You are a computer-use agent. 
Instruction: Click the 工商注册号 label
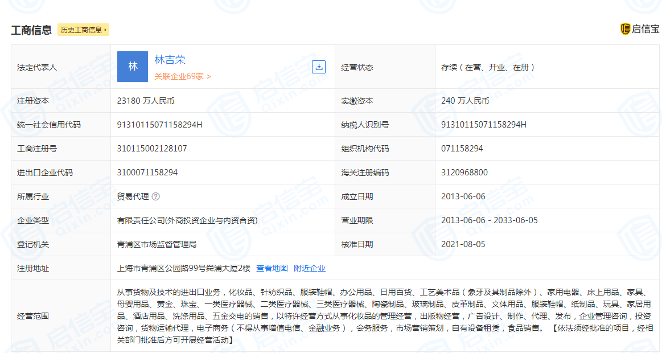[x=37, y=149]
